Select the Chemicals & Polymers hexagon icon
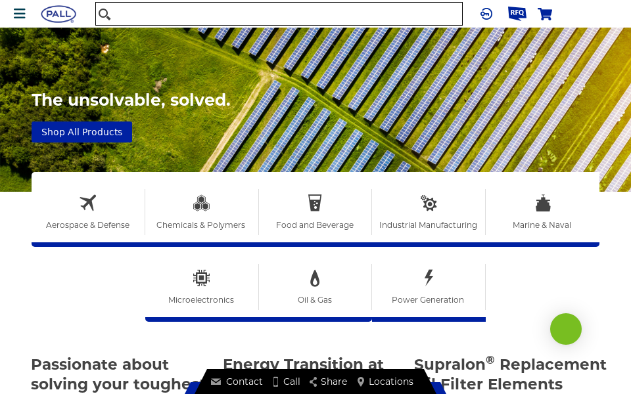The height and width of the screenshot is (394, 631). click(201, 203)
